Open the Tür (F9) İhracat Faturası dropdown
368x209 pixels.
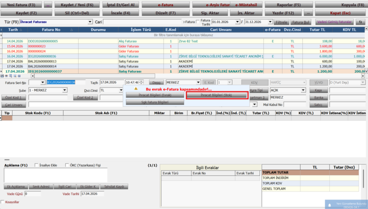(90, 22)
